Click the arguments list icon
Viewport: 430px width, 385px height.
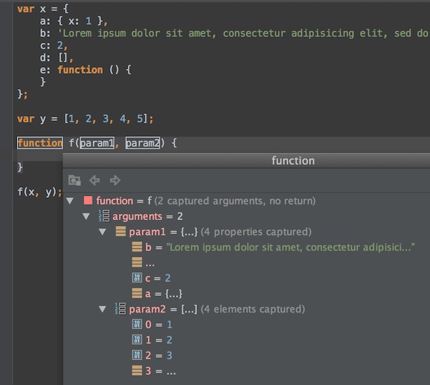click(x=103, y=216)
